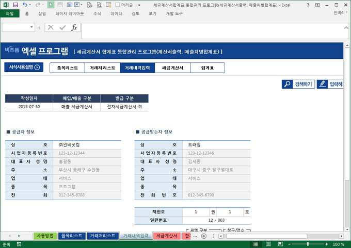This screenshot has height=248, width=351.
Task: Click the New Sheet plus icon
Action: pyautogui.click(x=204, y=236)
